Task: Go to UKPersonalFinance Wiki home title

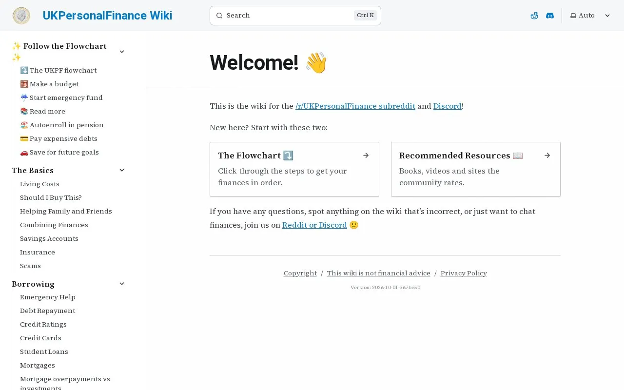Action: coord(107,16)
